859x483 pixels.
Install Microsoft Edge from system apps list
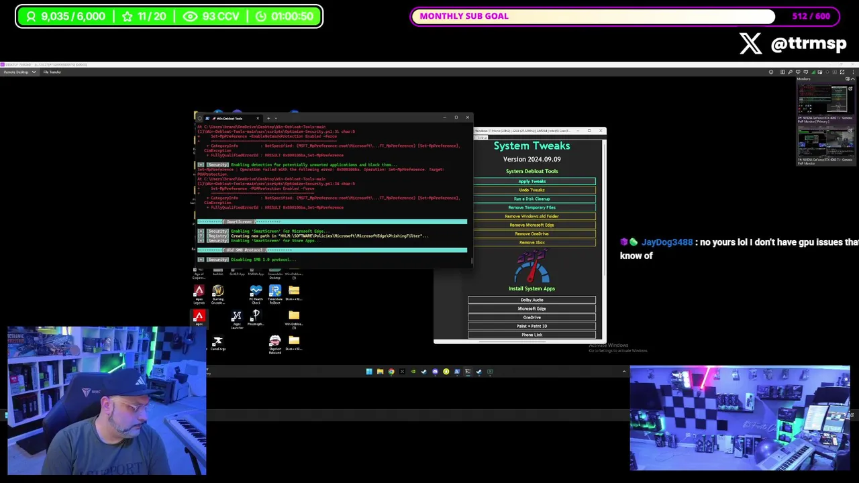point(532,309)
